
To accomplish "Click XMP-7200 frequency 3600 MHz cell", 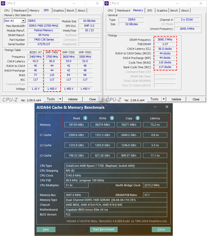I will click(69, 57).
